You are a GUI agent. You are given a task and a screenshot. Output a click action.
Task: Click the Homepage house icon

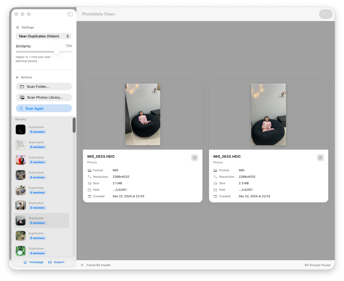25,262
